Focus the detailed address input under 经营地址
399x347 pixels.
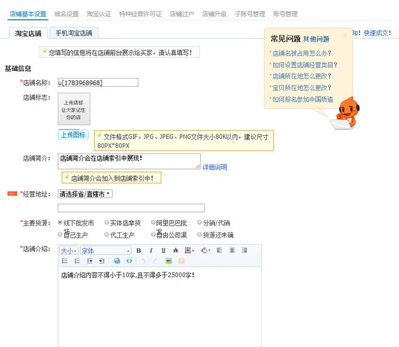pyautogui.click(x=132, y=208)
